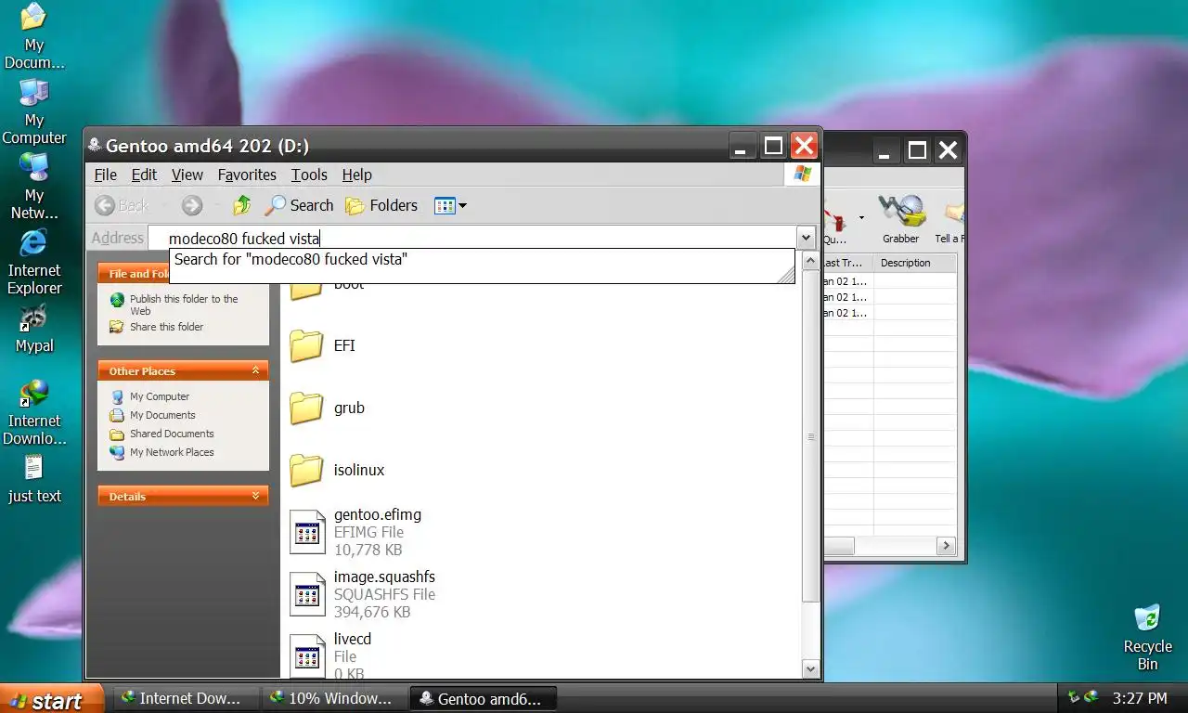1188x713 pixels.
Task: Expand the Address bar dropdown arrow
Action: click(806, 238)
